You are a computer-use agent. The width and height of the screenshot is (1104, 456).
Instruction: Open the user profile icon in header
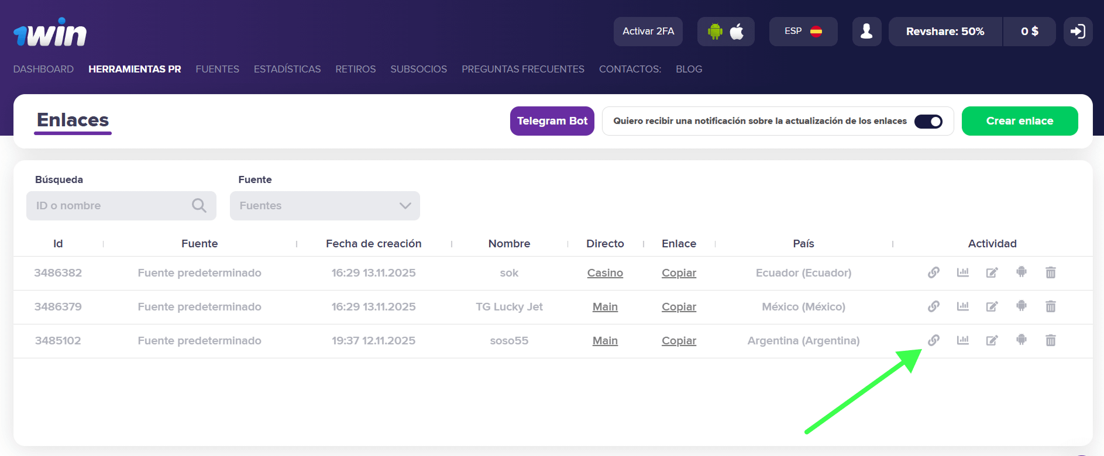[866, 32]
